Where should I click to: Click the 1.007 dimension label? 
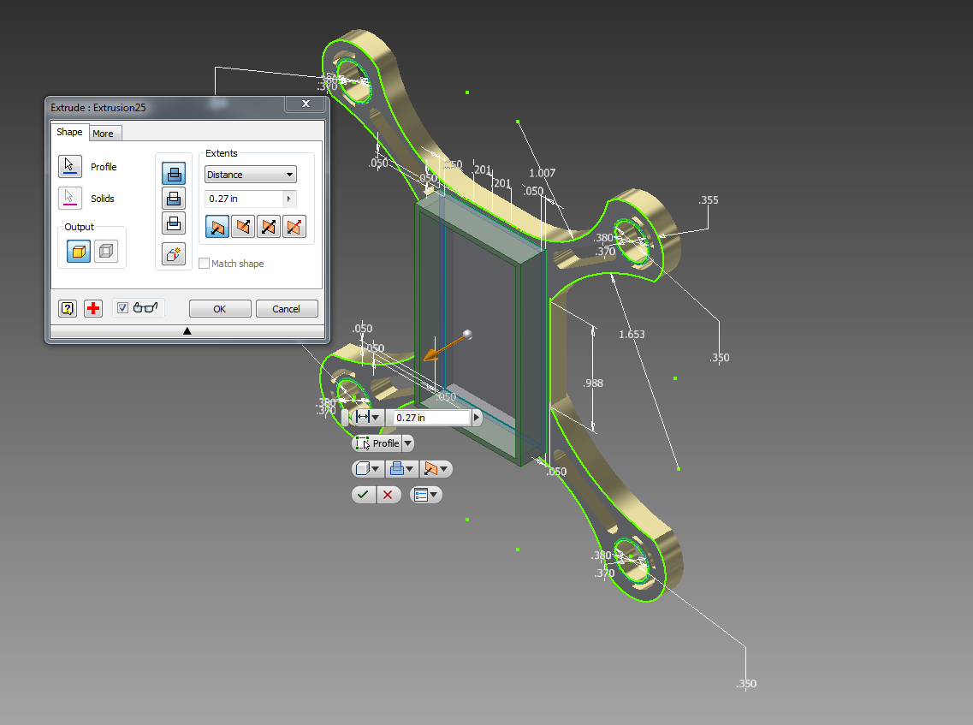tap(542, 173)
